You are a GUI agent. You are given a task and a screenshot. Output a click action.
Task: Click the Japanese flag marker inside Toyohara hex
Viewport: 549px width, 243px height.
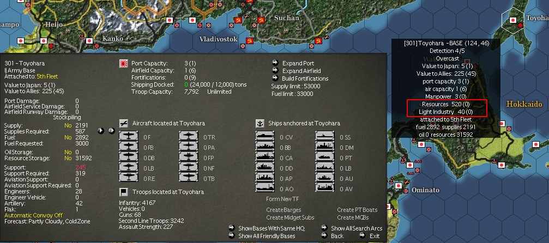(x=513, y=20)
